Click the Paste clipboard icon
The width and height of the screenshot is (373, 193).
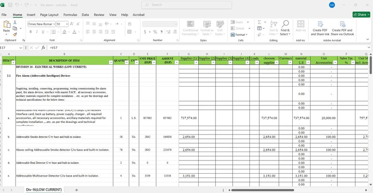[7, 24]
